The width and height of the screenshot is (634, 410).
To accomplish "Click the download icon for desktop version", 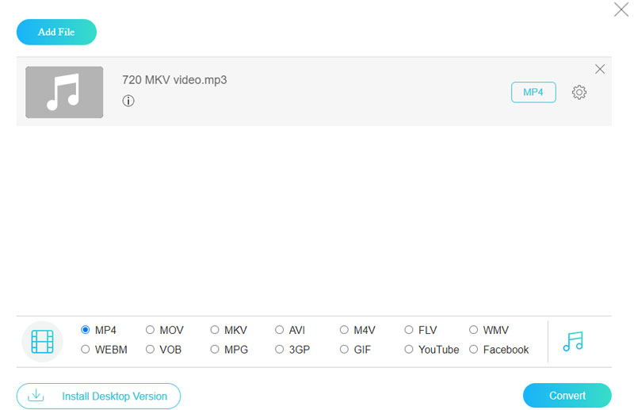I will click(x=36, y=396).
